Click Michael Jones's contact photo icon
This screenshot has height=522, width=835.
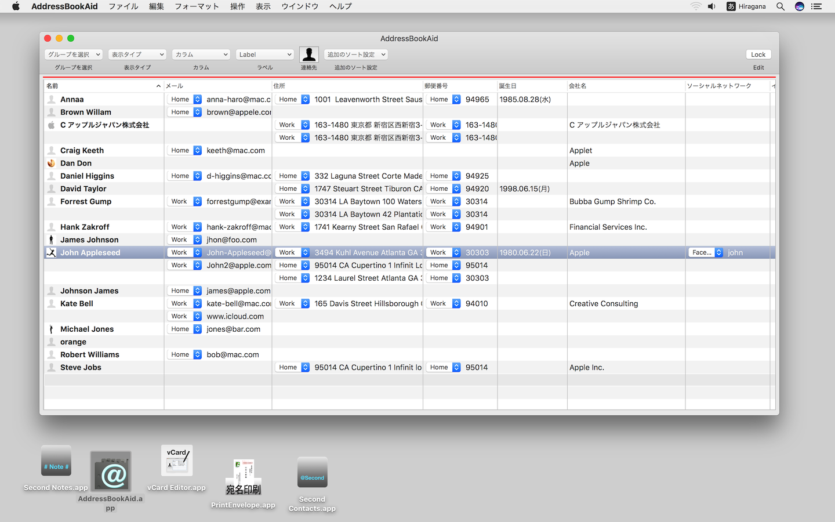pyautogui.click(x=52, y=329)
